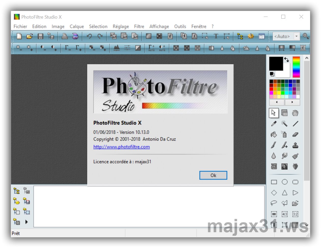Open the Filtre menu
This screenshot has width=321, height=248.
click(x=139, y=27)
